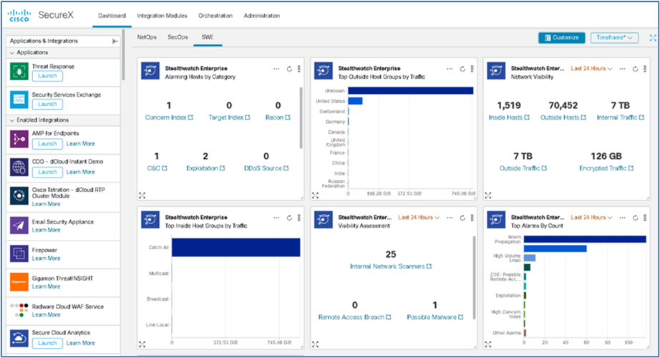Click the Worm Propagation alarm bar
Image resolution: width=660 pixels, height=358 pixels.
click(585, 239)
